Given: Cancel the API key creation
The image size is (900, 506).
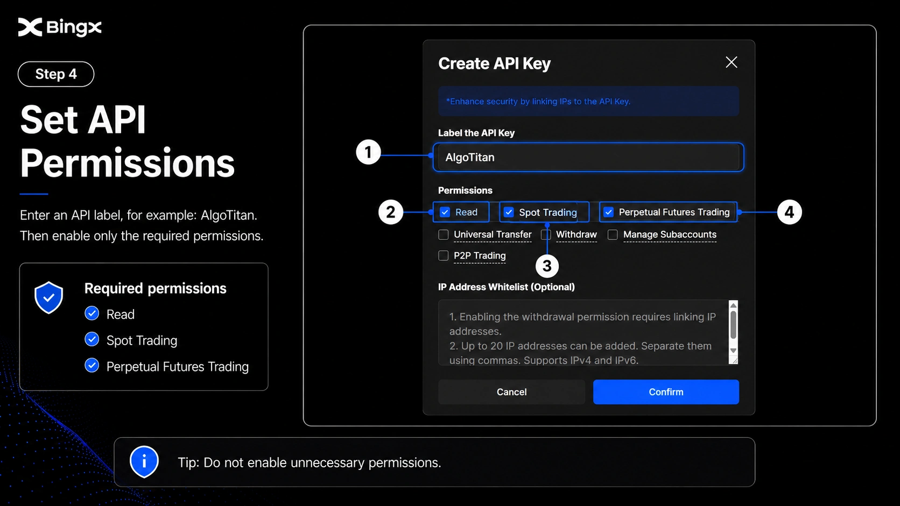Looking at the screenshot, I should pyautogui.click(x=511, y=392).
